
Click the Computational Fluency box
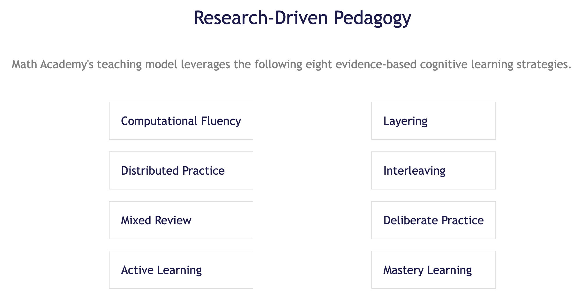click(181, 121)
